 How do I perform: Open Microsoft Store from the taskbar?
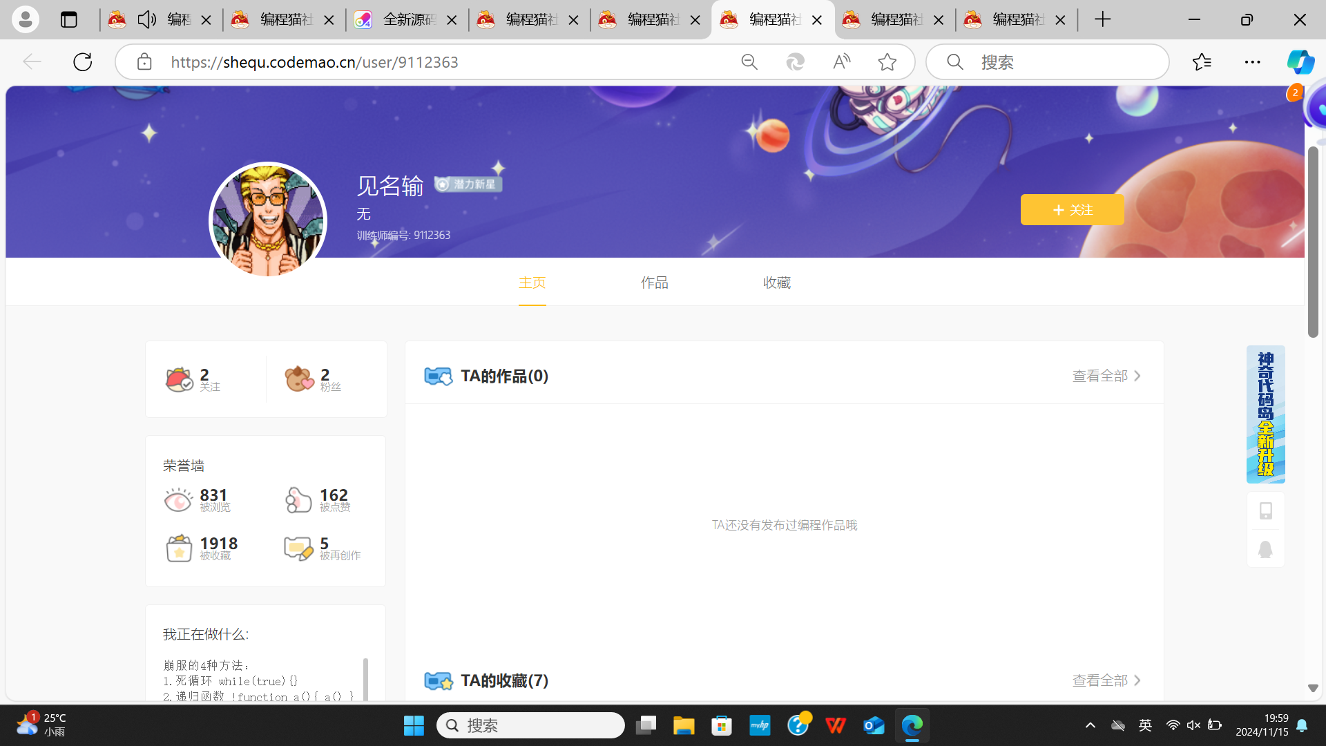pyautogui.click(x=722, y=725)
